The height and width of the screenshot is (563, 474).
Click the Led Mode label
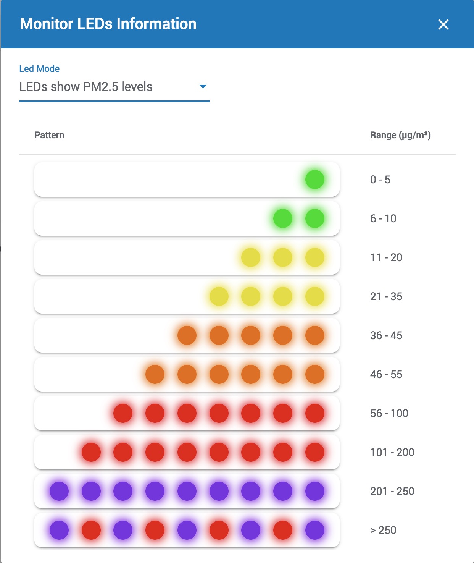click(x=39, y=69)
